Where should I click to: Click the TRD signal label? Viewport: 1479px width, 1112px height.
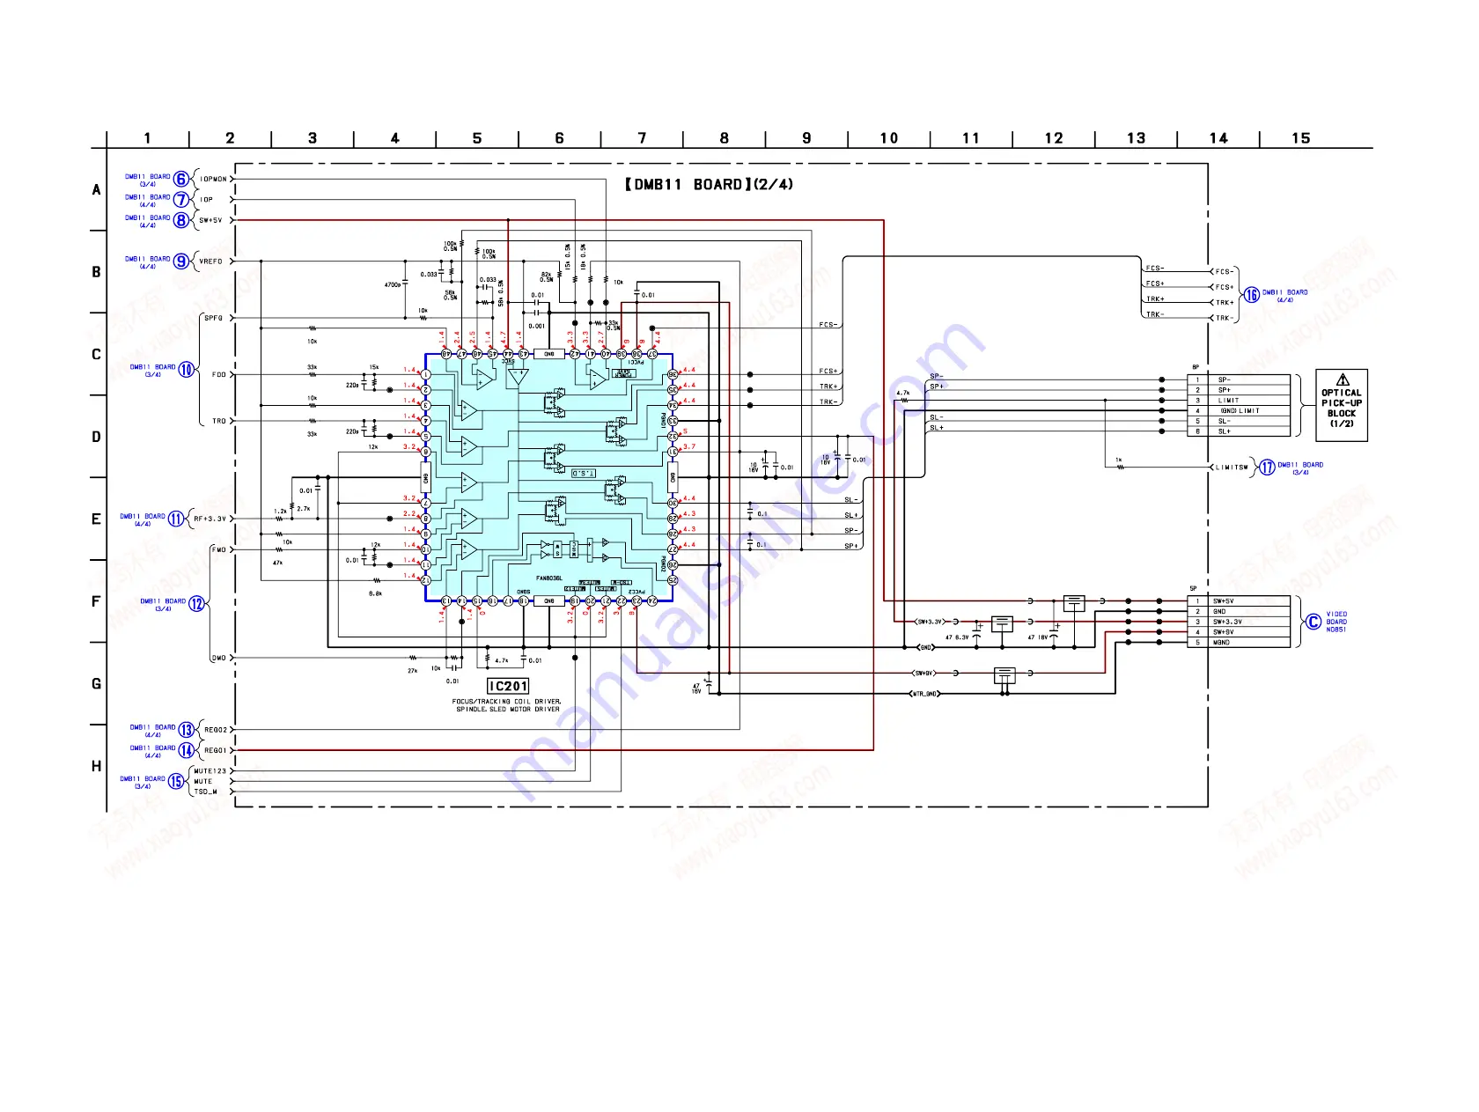pos(219,421)
